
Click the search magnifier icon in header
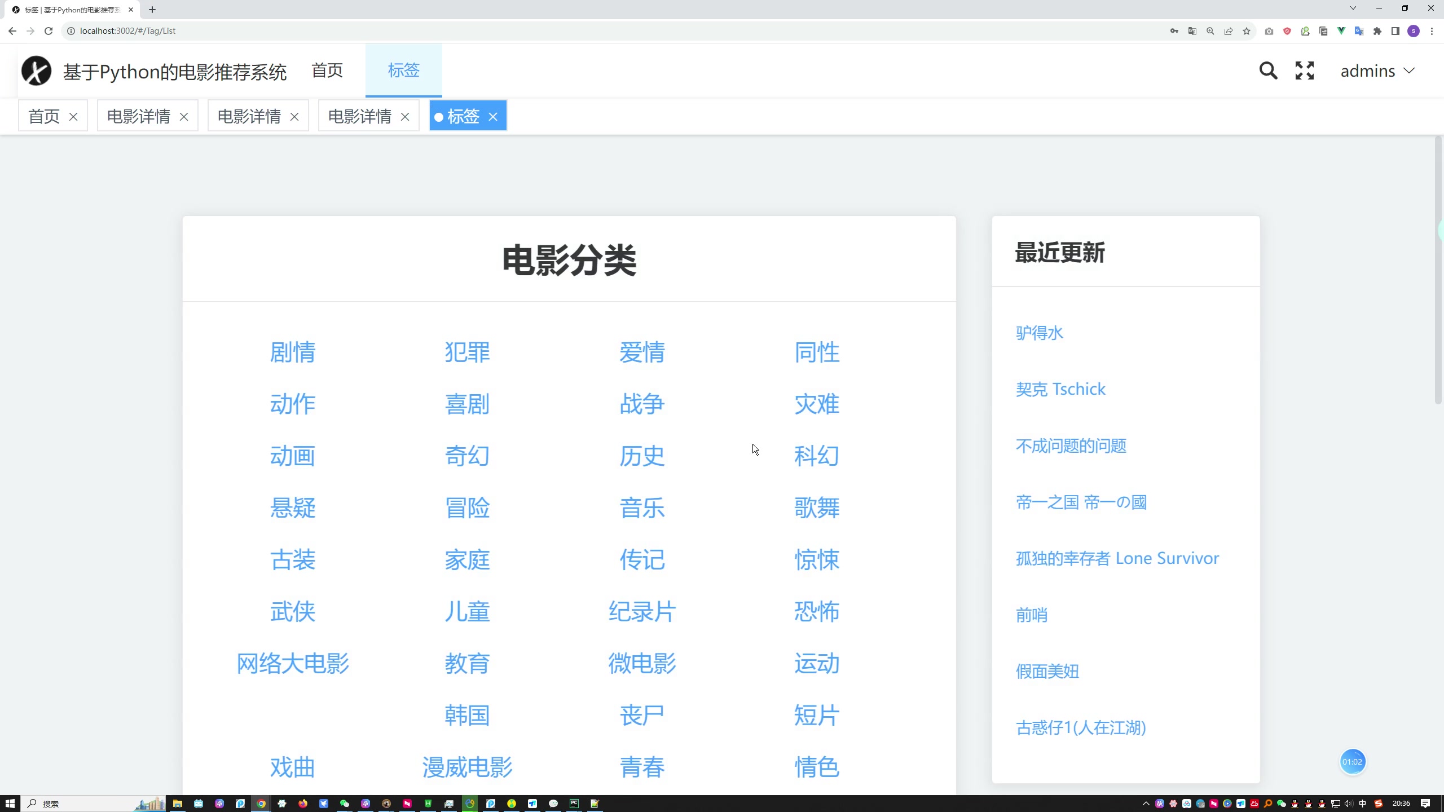click(1268, 70)
